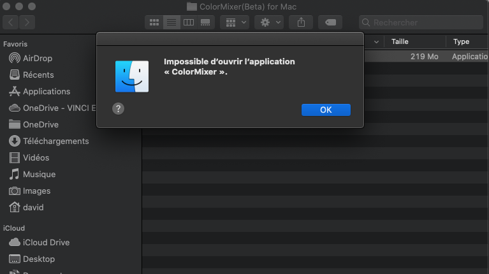The width and height of the screenshot is (489, 274).
Task: Click the Desktop screen icon
Action: click(15, 259)
